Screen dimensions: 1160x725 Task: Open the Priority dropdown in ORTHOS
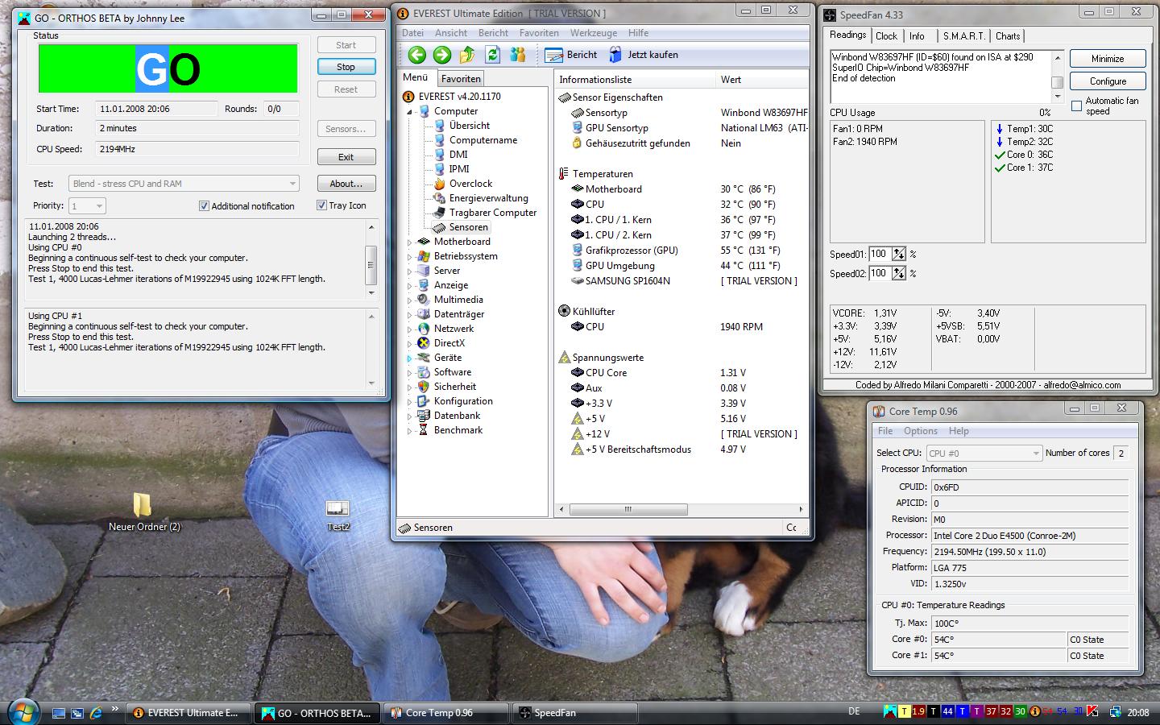tap(87, 206)
